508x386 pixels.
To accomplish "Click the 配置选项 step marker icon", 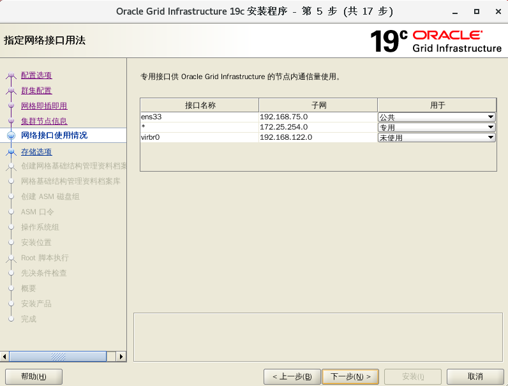I will (x=11, y=75).
